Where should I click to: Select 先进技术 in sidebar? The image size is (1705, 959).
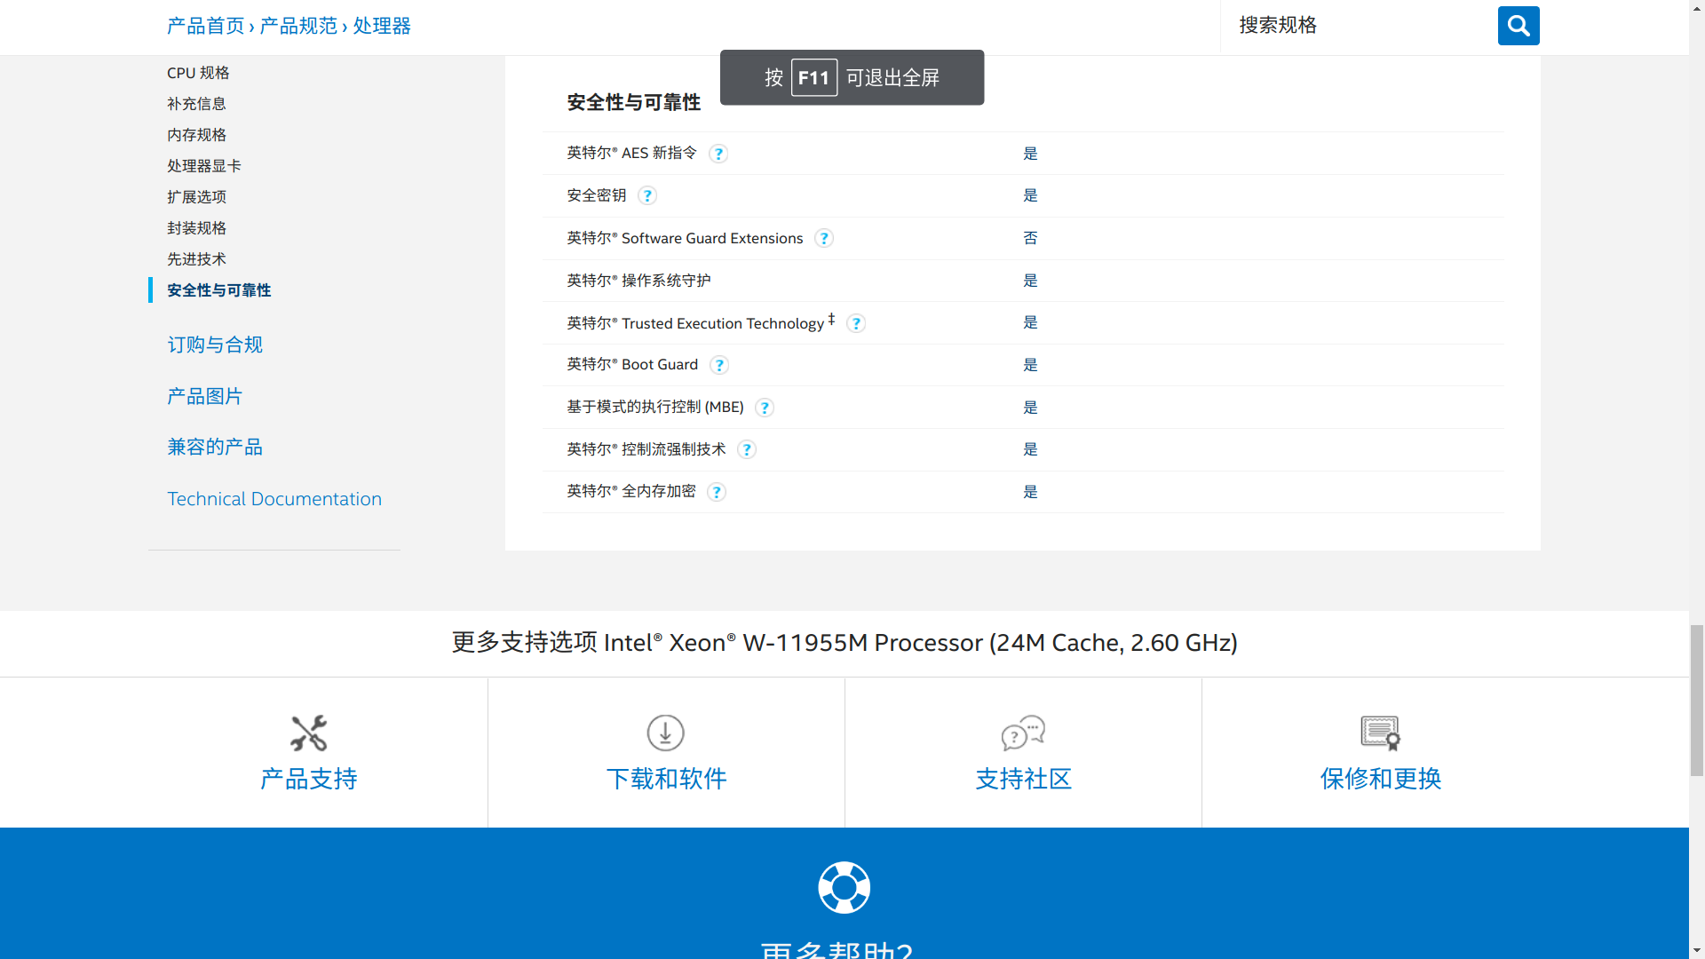click(x=196, y=259)
